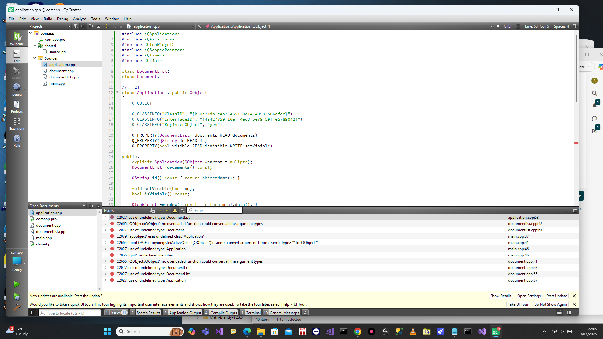Toggle Issues output pane button
This screenshot has height=339, width=603.
116,313
